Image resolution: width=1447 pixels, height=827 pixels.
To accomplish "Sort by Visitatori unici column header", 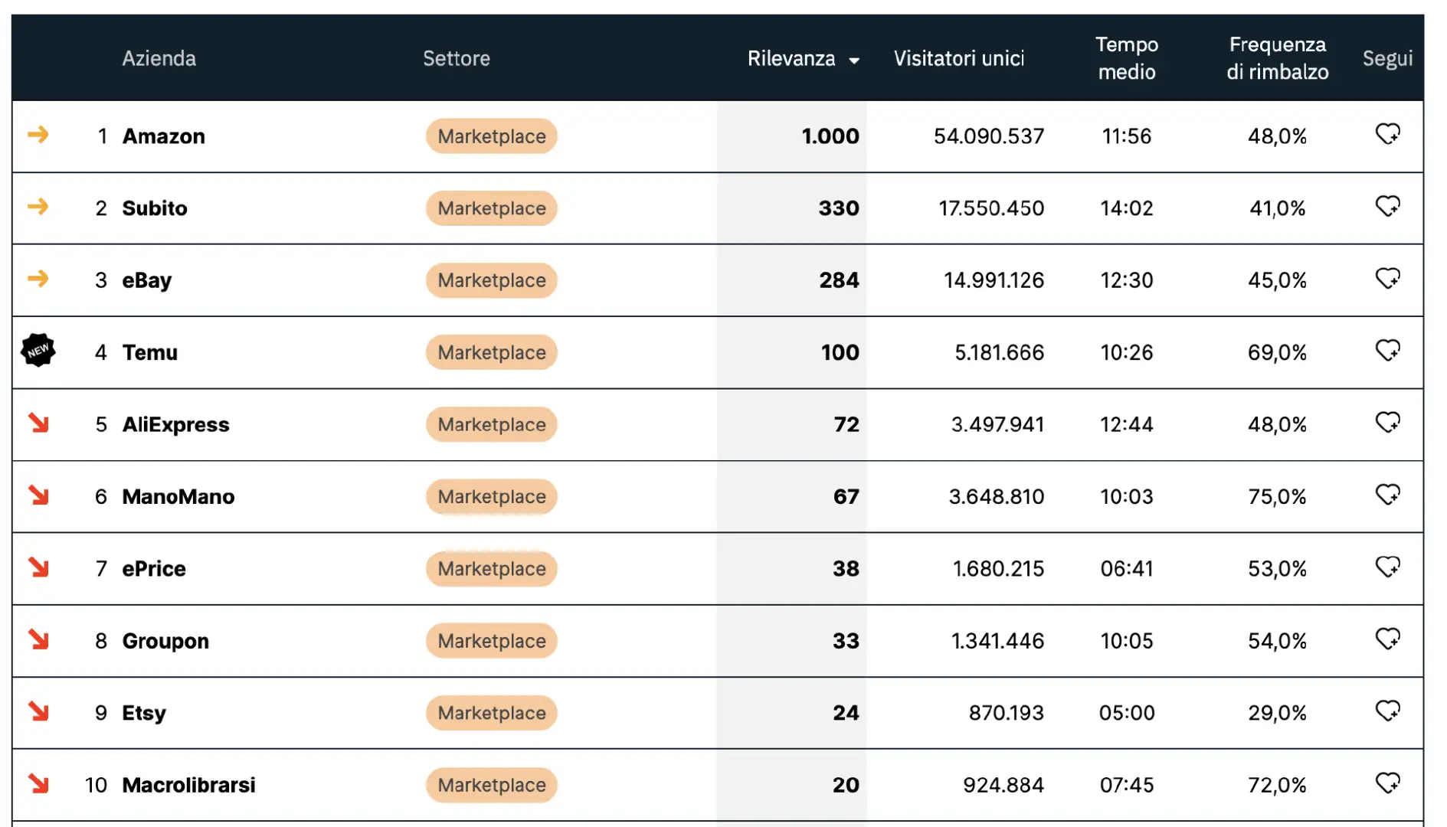I will [x=959, y=58].
